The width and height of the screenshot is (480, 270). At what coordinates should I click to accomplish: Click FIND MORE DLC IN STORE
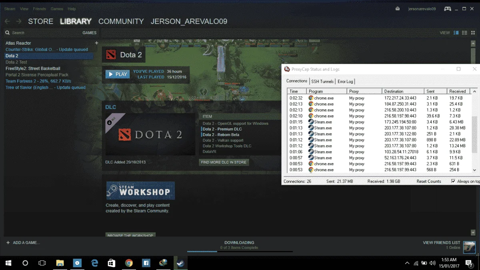(224, 162)
